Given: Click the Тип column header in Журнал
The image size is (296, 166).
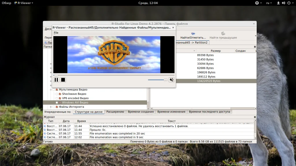Looking at the screenshot, I should [51, 121].
